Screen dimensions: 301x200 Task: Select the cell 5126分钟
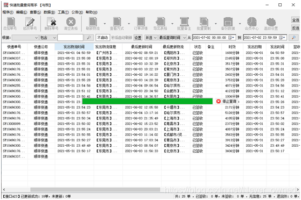click(232, 113)
